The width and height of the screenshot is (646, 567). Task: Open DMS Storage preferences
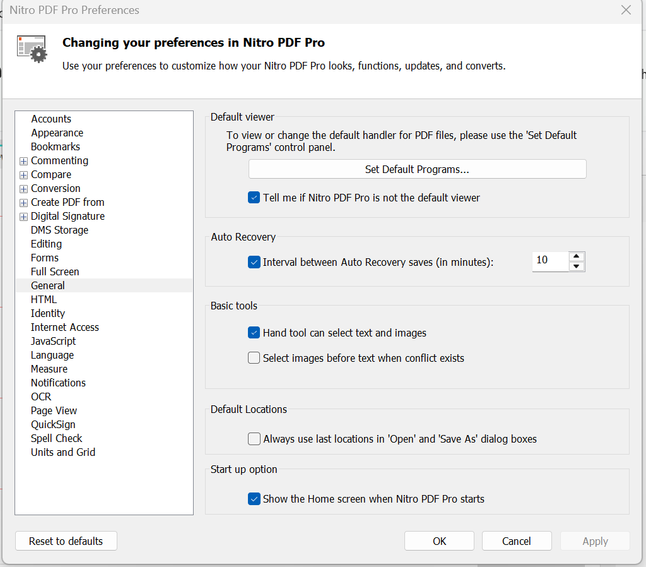[x=60, y=230]
